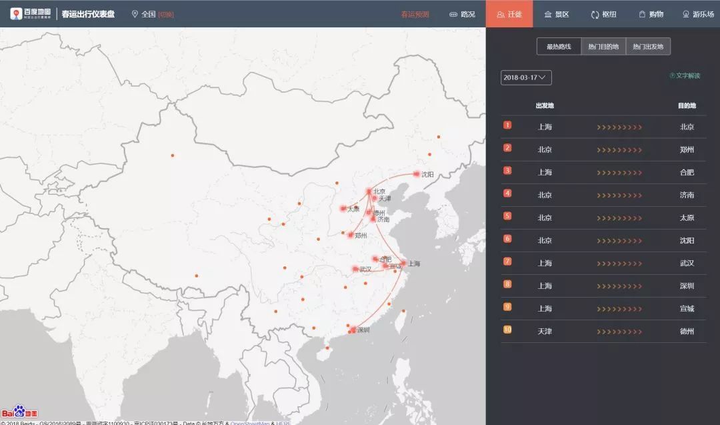Screen dimensions: 720x425
Task: Select rank 10 route 天津 to 德州
Action: point(603,331)
